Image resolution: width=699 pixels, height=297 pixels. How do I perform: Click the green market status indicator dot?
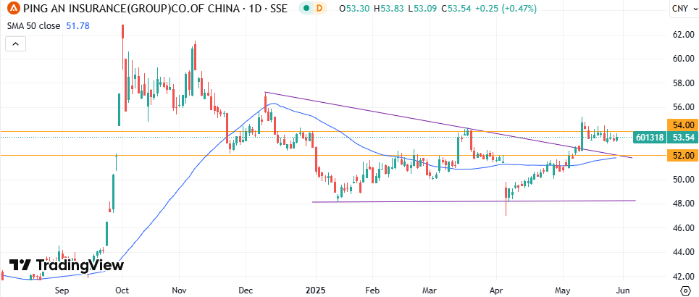tap(306, 9)
